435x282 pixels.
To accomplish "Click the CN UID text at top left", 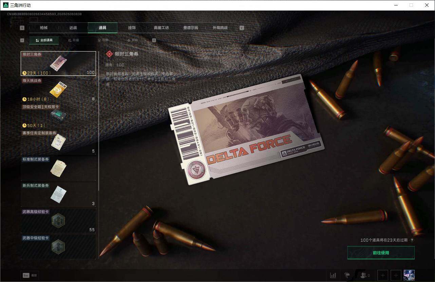I will (44, 14).
